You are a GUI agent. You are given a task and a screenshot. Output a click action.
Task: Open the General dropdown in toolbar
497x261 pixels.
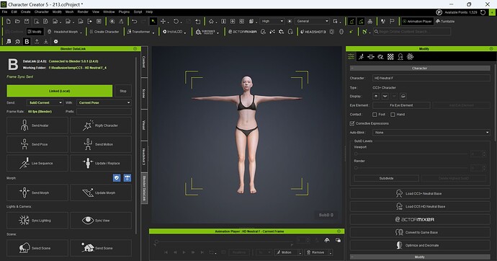(312, 21)
